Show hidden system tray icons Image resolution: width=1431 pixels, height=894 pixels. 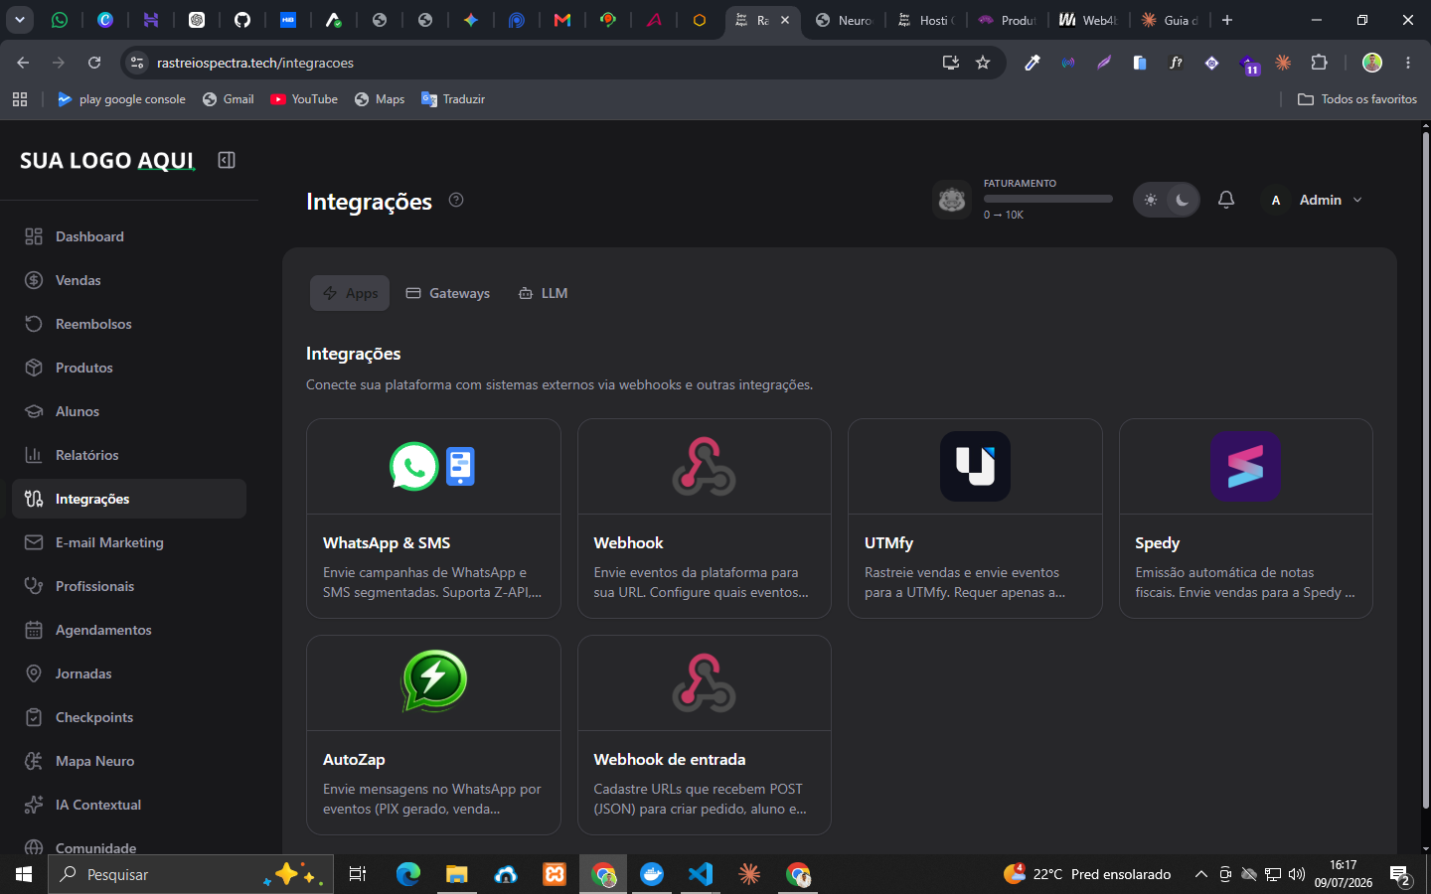(x=1200, y=874)
